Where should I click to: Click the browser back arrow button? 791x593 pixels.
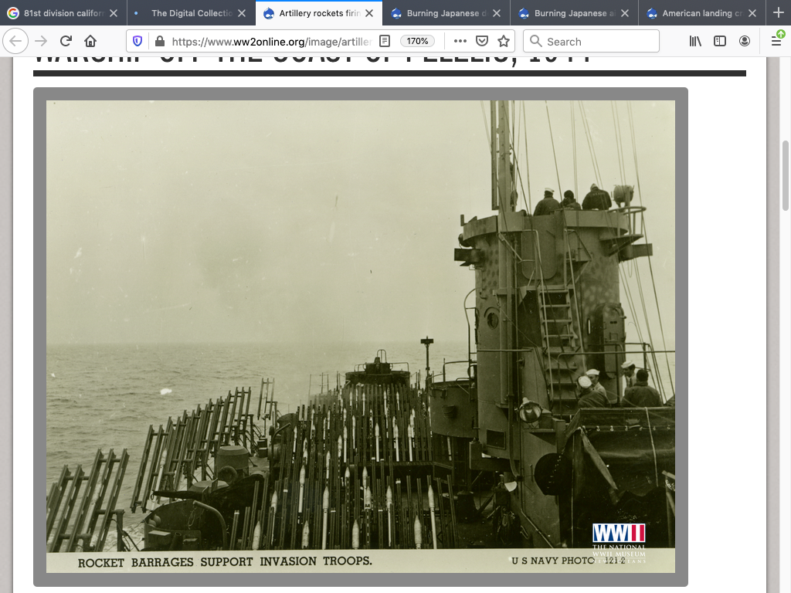tap(15, 42)
